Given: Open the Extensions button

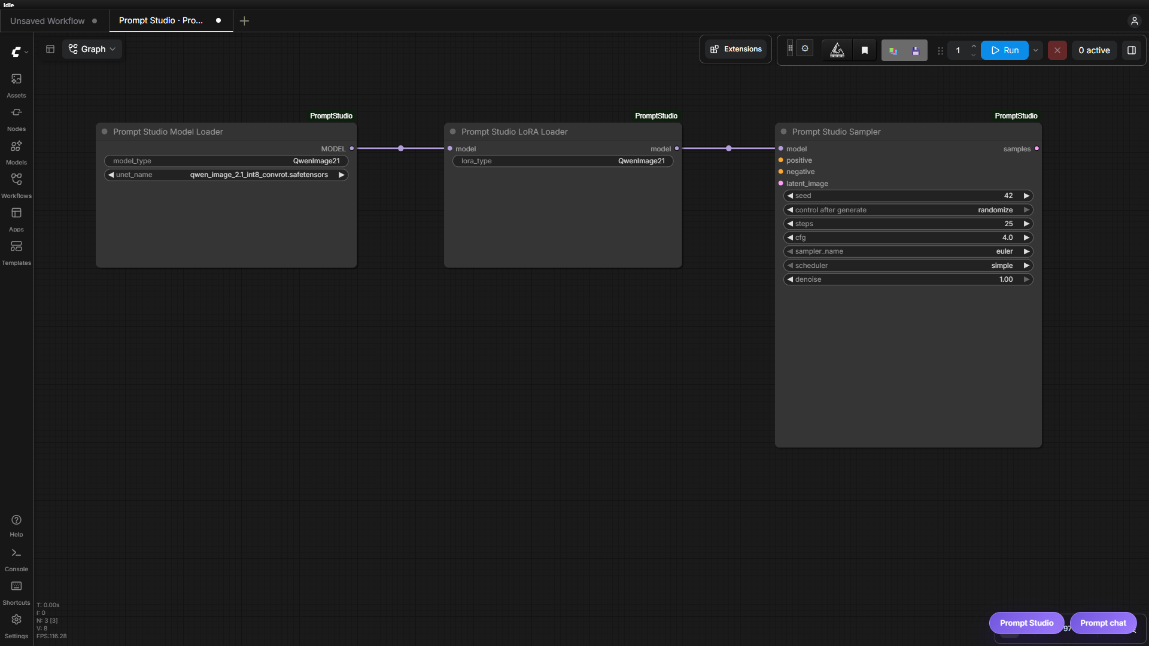Looking at the screenshot, I should click(735, 49).
